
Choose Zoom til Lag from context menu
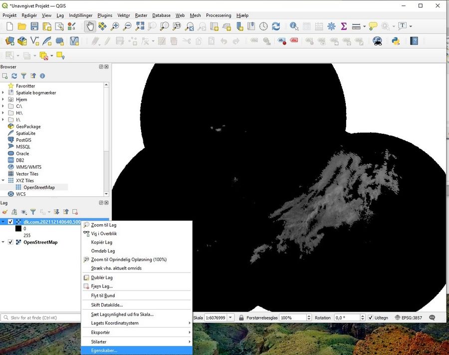(x=103, y=225)
